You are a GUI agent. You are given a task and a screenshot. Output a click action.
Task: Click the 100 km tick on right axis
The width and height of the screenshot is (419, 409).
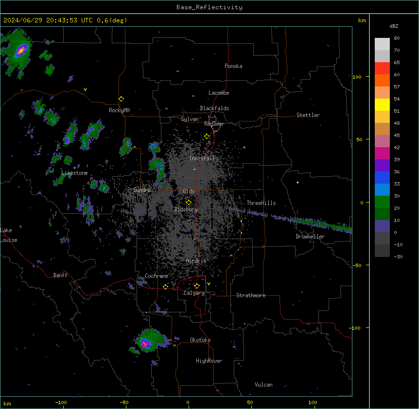pyautogui.click(x=357, y=77)
